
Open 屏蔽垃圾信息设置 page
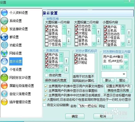pos(22,86)
